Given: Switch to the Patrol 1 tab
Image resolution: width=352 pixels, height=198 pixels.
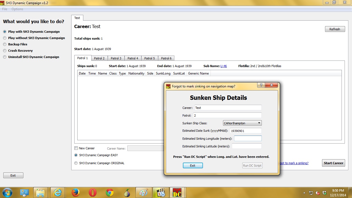Looking at the screenshot, I should click(x=82, y=58).
